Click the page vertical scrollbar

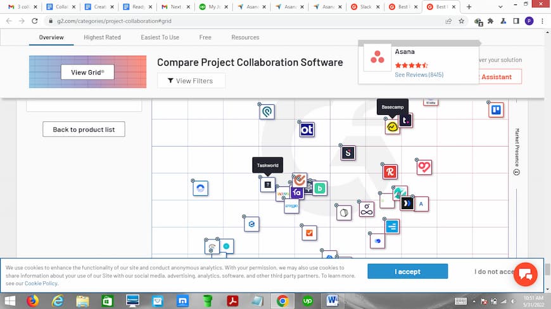547,269
